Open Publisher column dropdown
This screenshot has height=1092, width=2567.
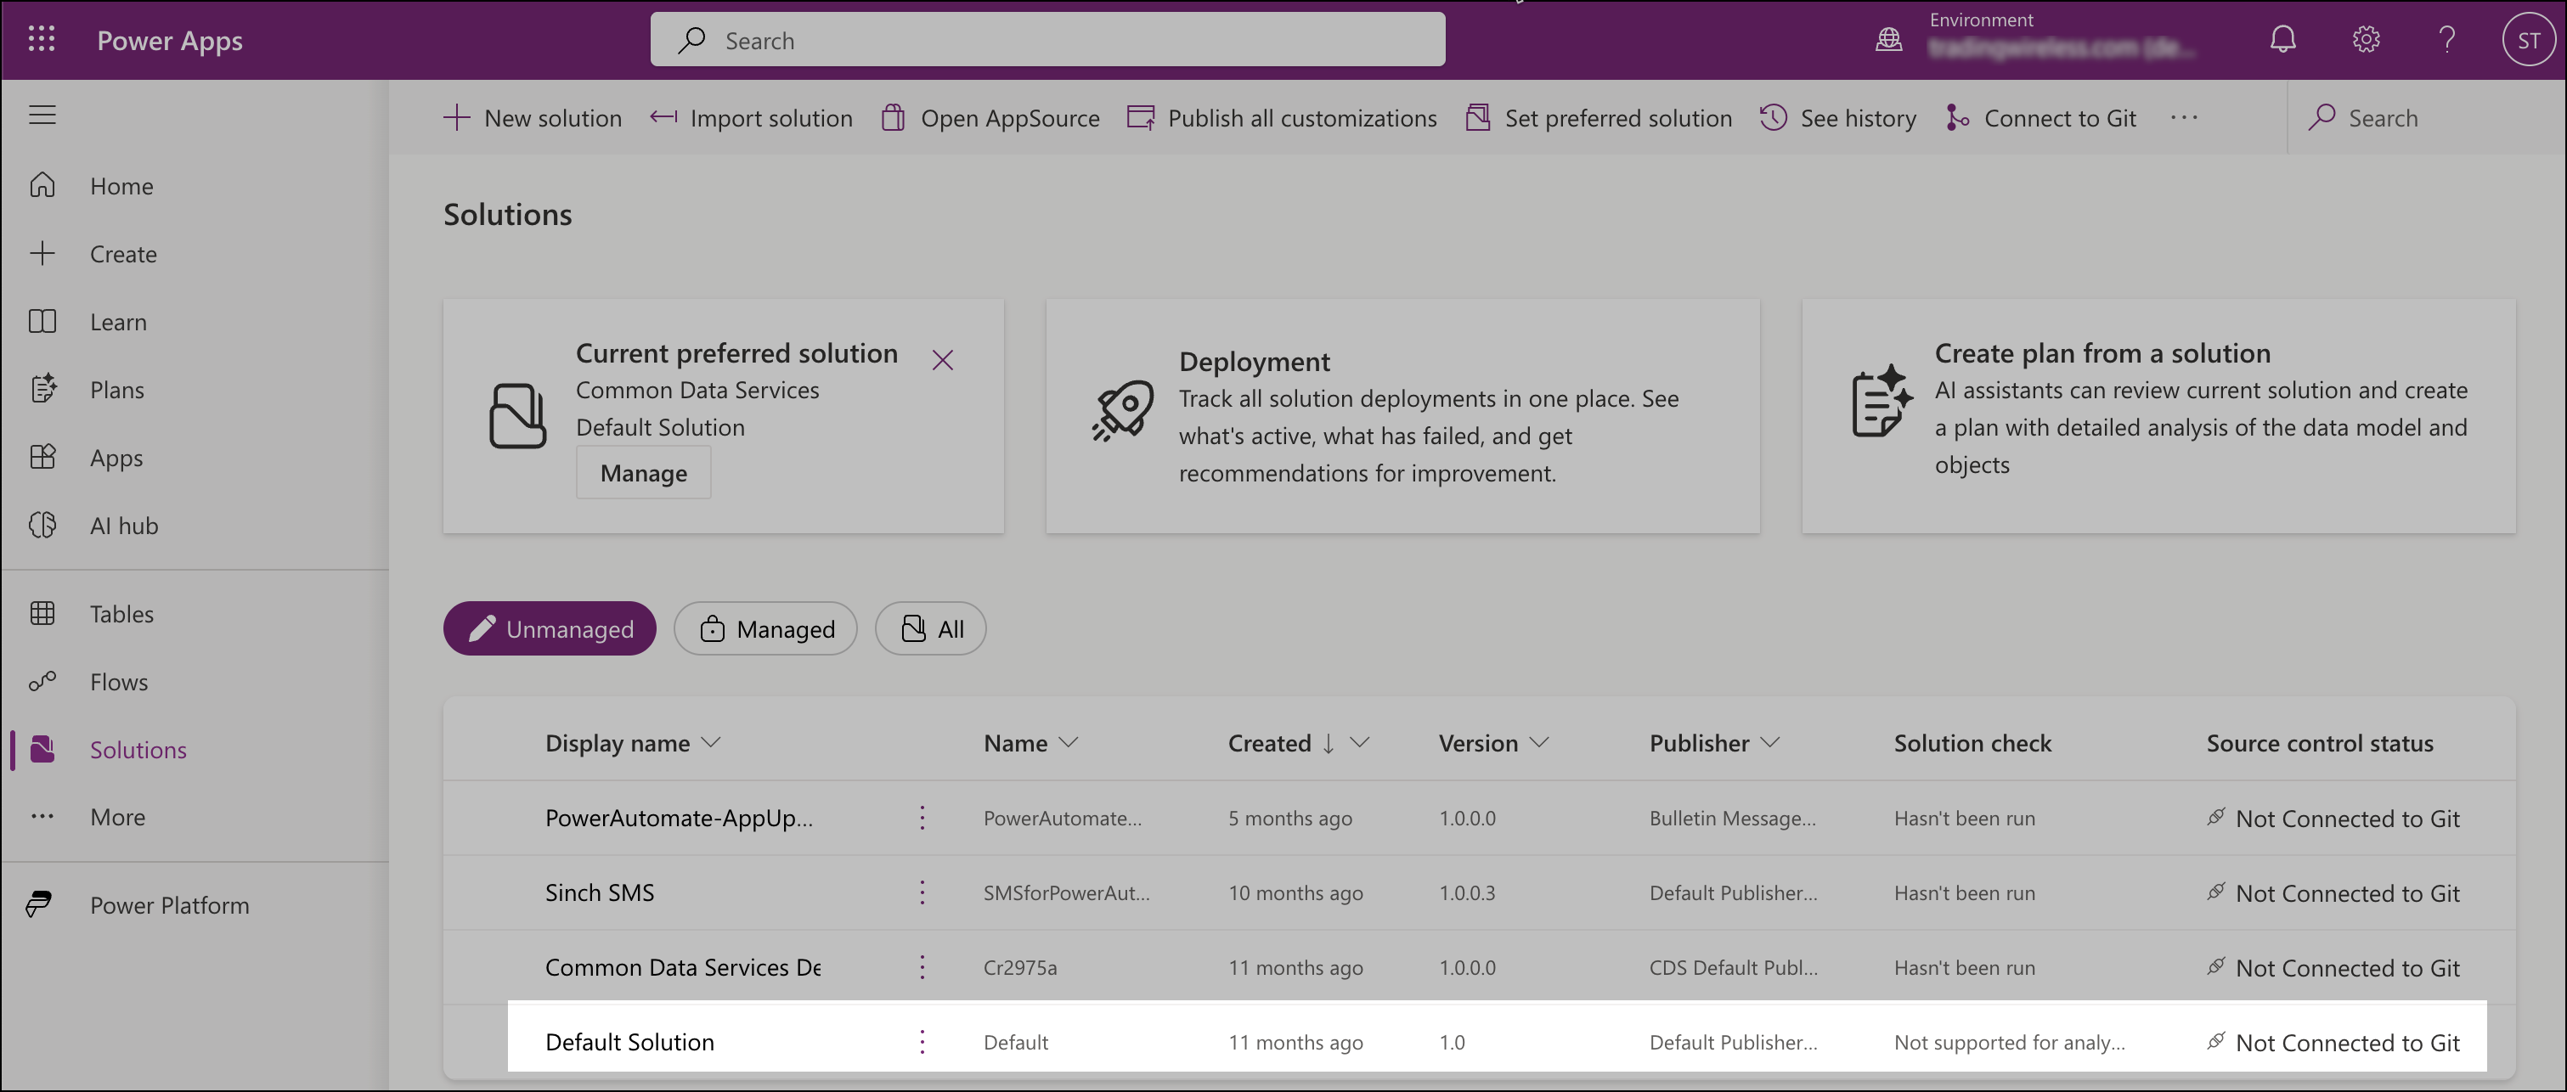1769,742
